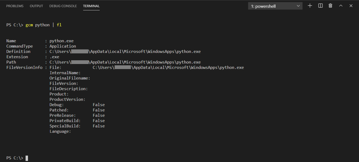Maximize panel using the up chevron
This screenshot has height=162, width=359.
(x=340, y=6)
